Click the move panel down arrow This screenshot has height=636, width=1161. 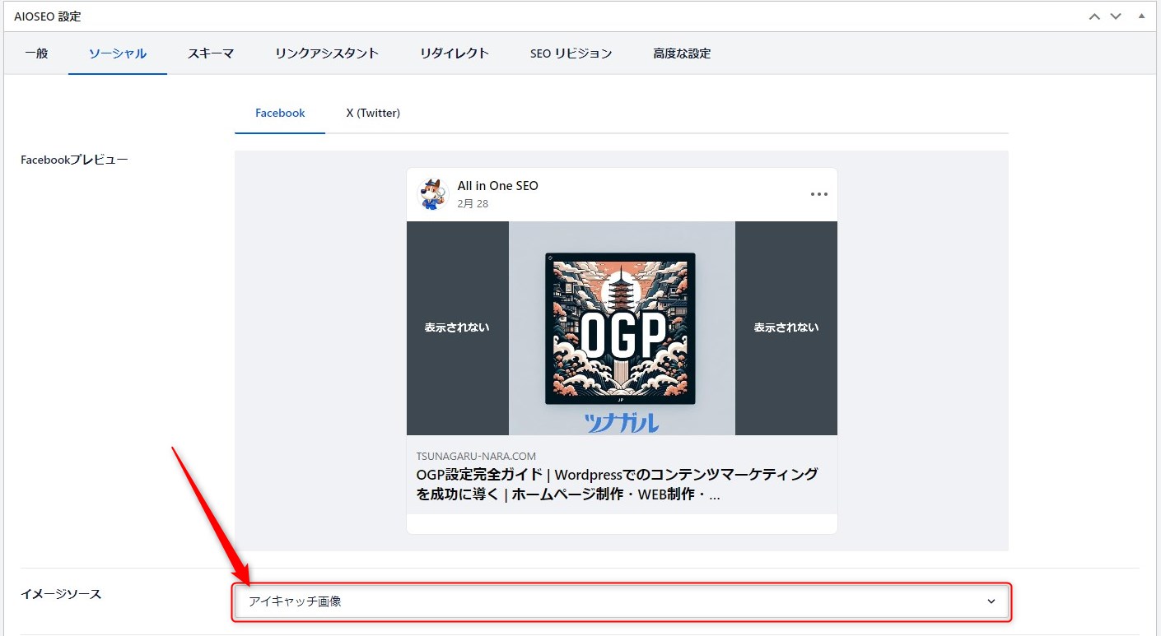point(1116,16)
